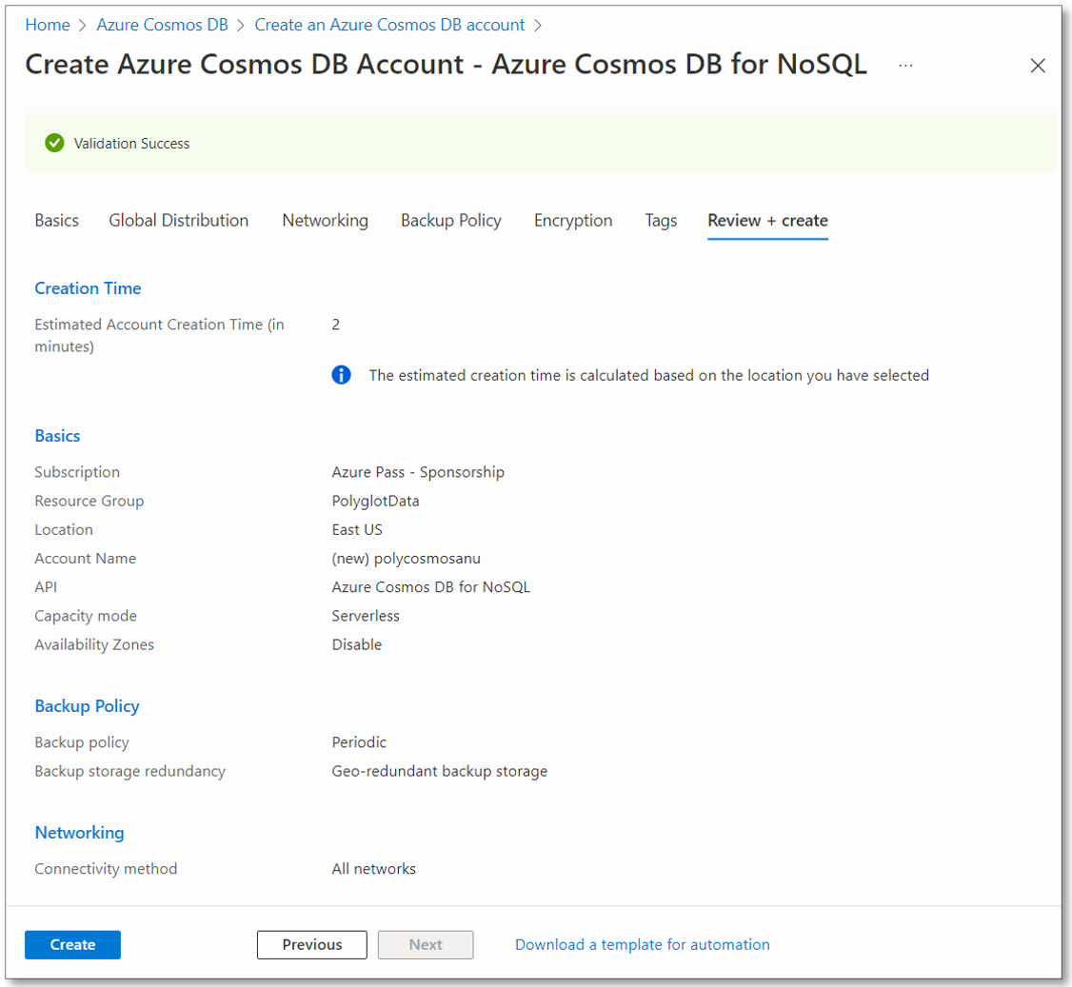
Task: Switch to the Backup Policy tab
Action: click(x=450, y=220)
